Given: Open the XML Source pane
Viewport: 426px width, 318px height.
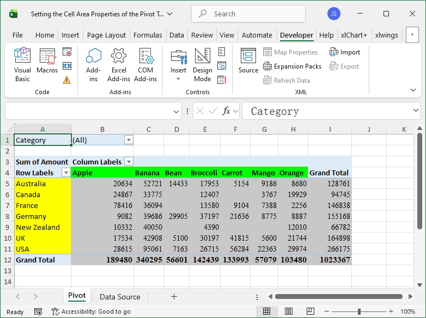Looking at the screenshot, I should click(x=248, y=60).
